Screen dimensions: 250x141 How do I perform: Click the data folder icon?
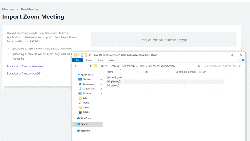(80, 98)
